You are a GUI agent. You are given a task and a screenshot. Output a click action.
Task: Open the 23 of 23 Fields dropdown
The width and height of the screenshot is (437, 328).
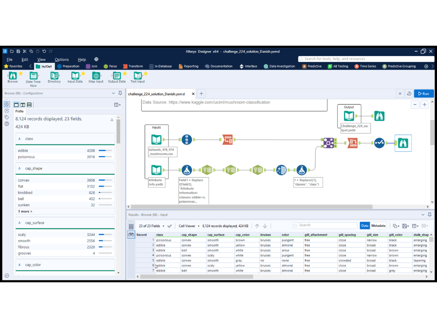152,226
